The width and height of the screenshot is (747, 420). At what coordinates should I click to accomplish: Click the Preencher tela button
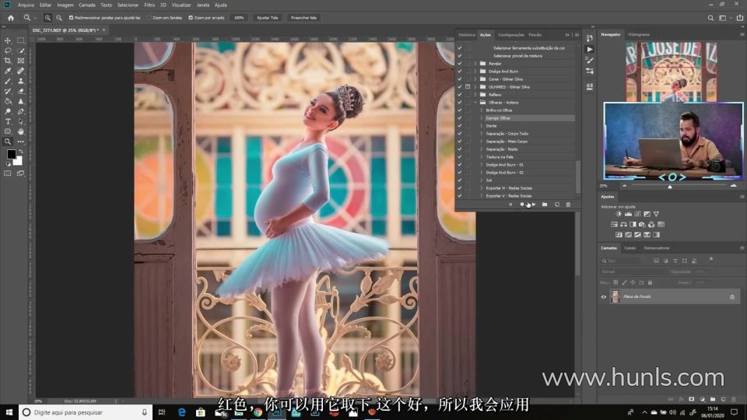[303, 17]
